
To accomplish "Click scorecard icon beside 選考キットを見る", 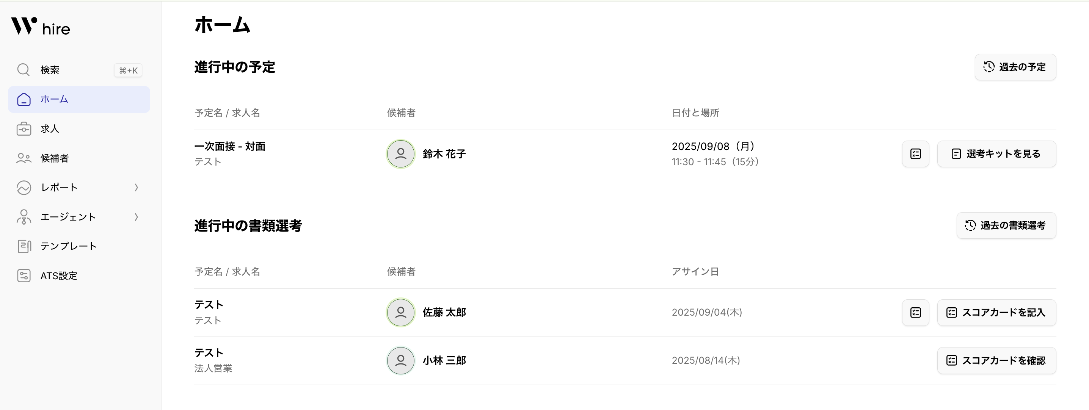I will 915,154.
